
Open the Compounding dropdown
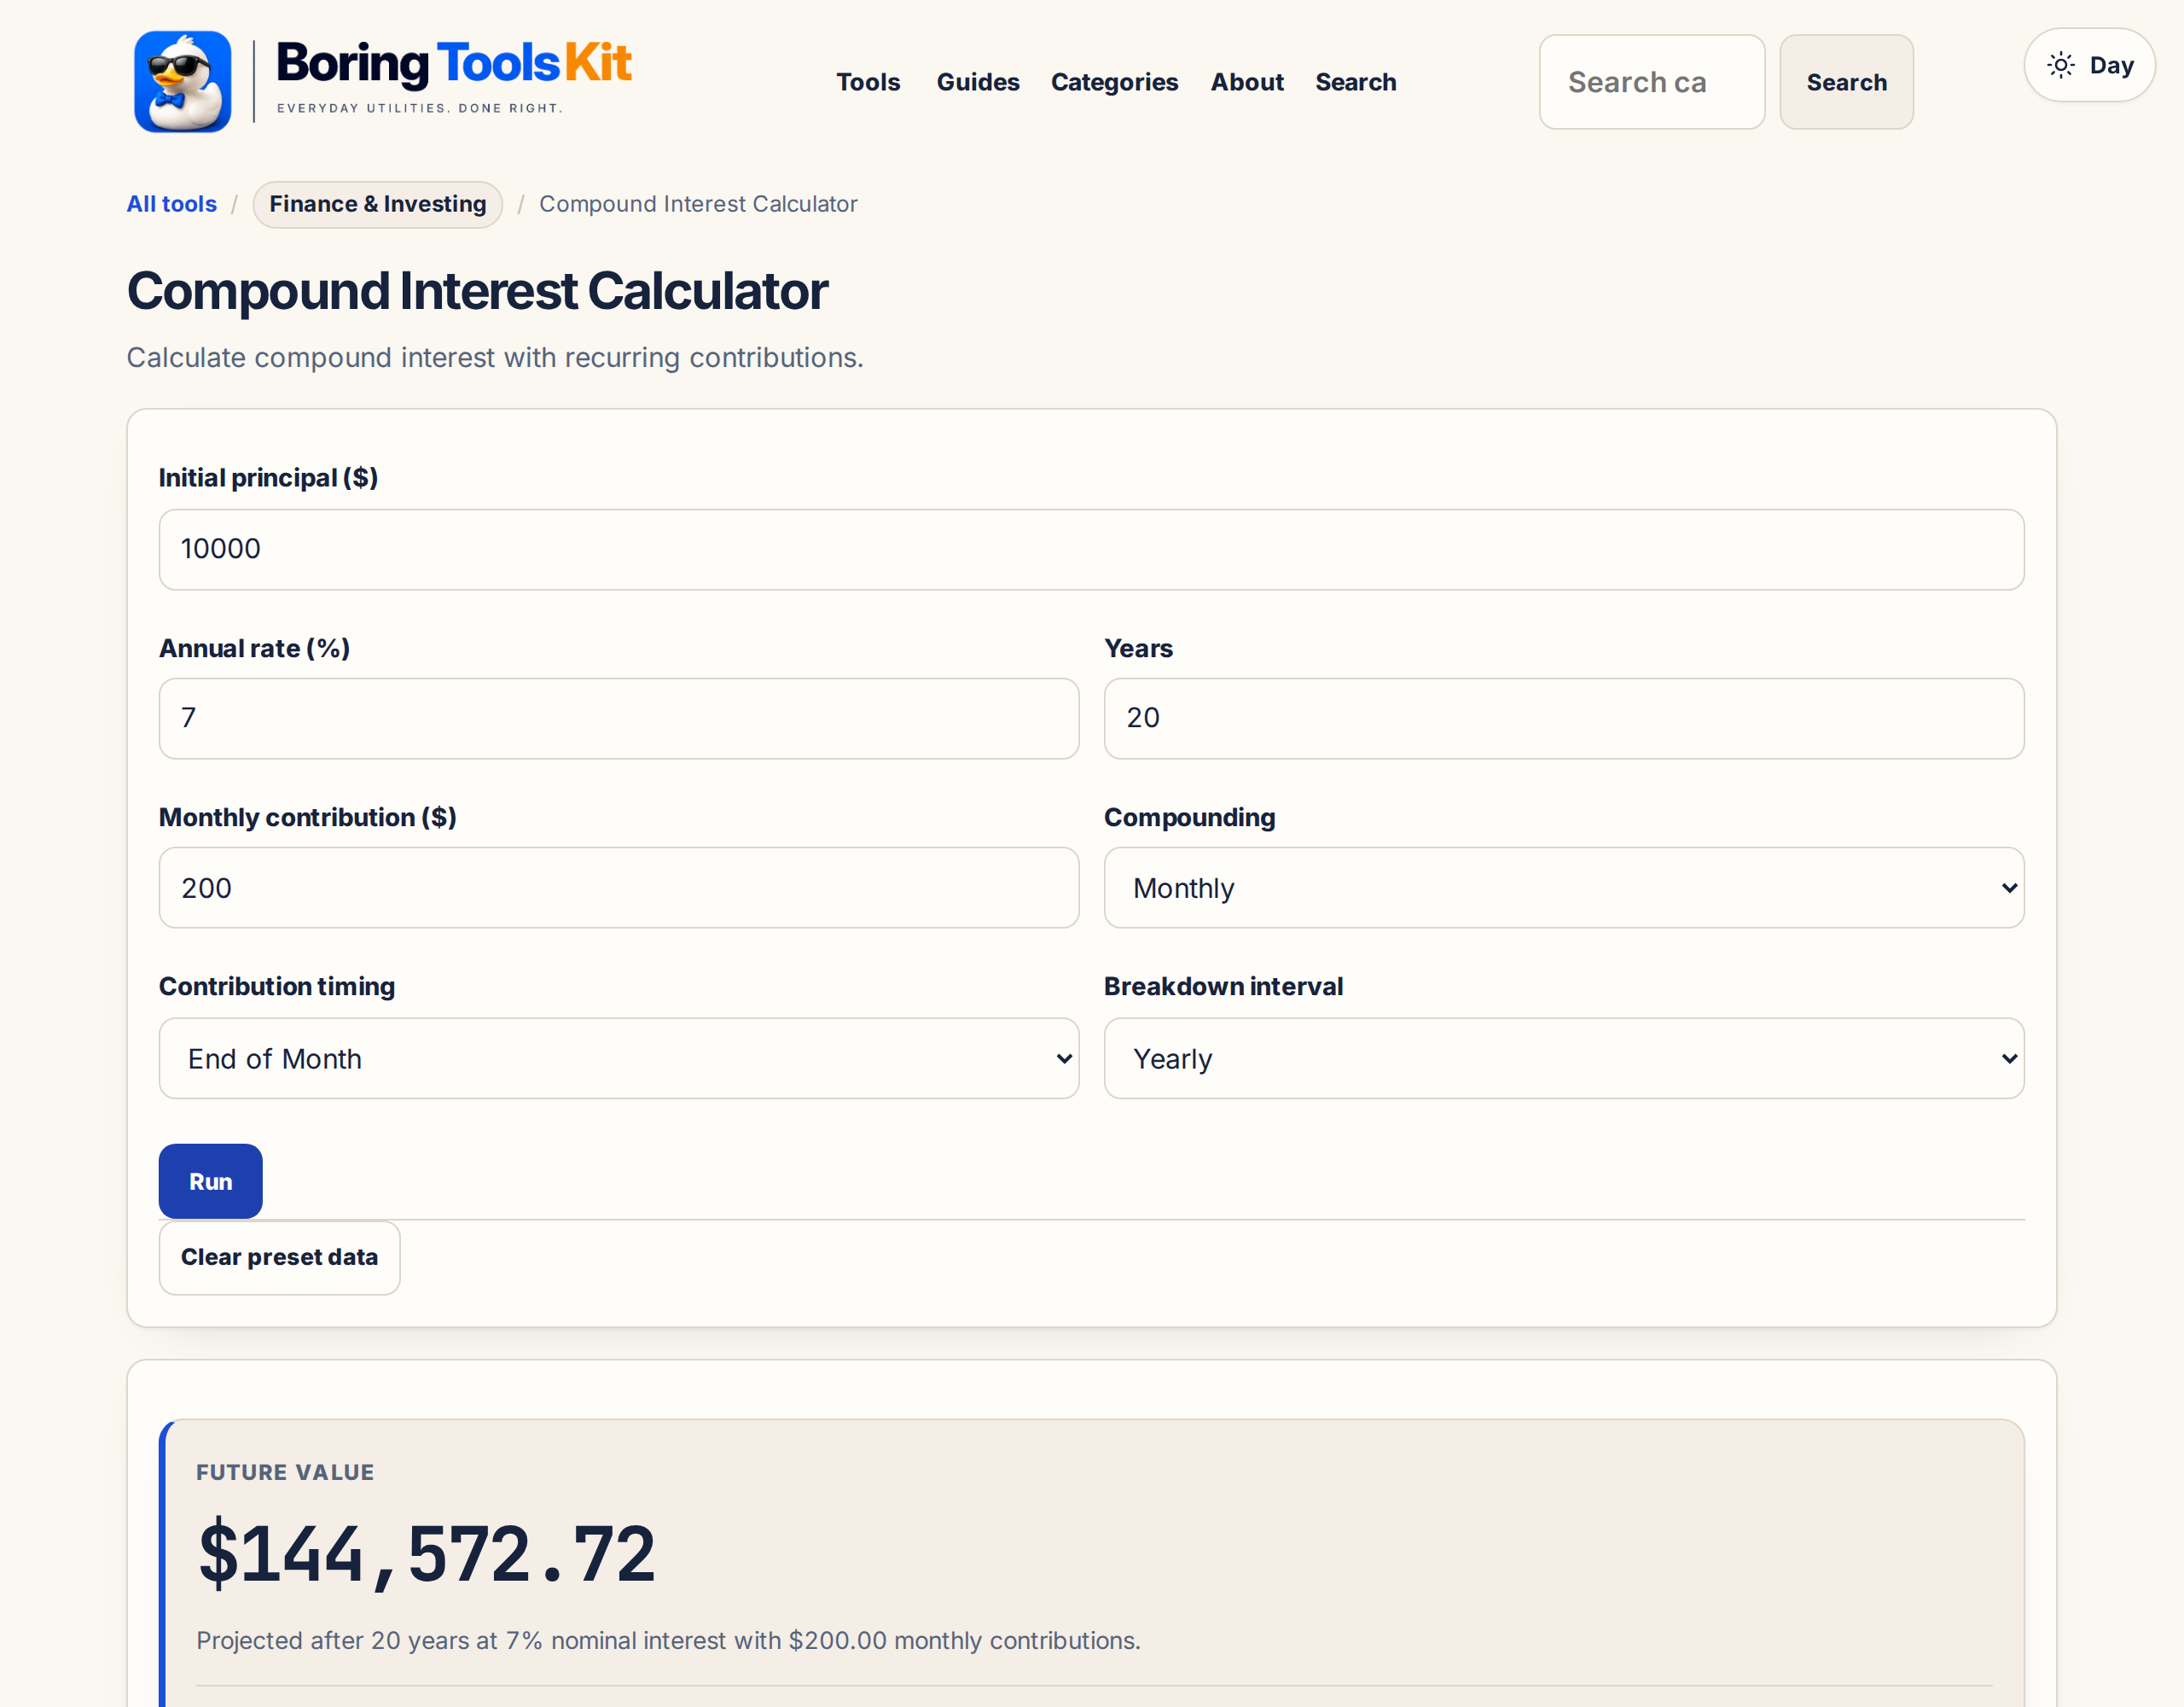1564,888
